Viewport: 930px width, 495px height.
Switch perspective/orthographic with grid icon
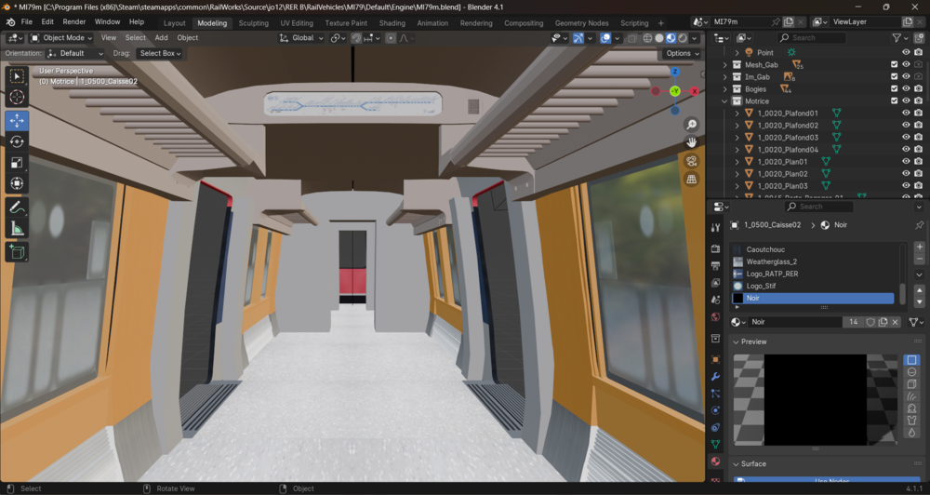tap(692, 180)
